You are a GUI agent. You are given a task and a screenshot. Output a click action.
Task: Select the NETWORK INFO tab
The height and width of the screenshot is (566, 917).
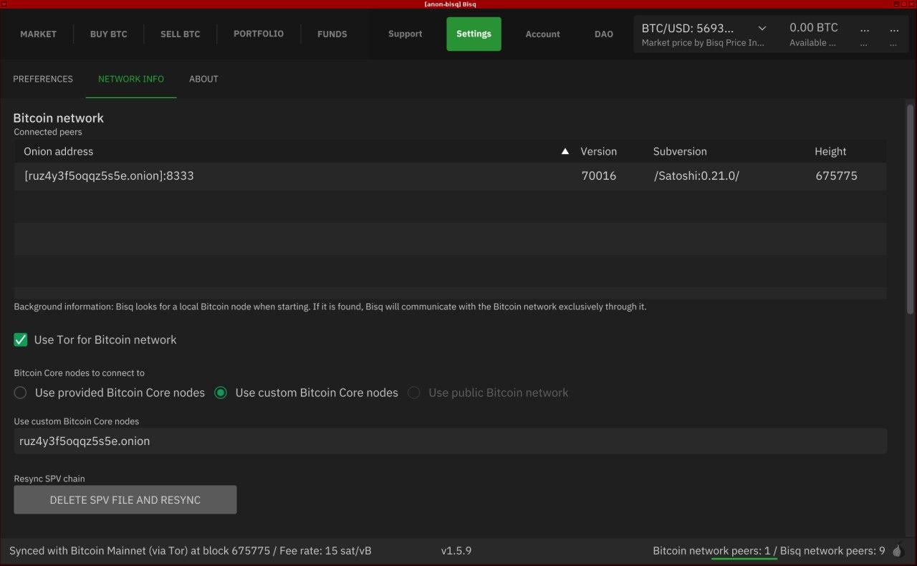131,79
